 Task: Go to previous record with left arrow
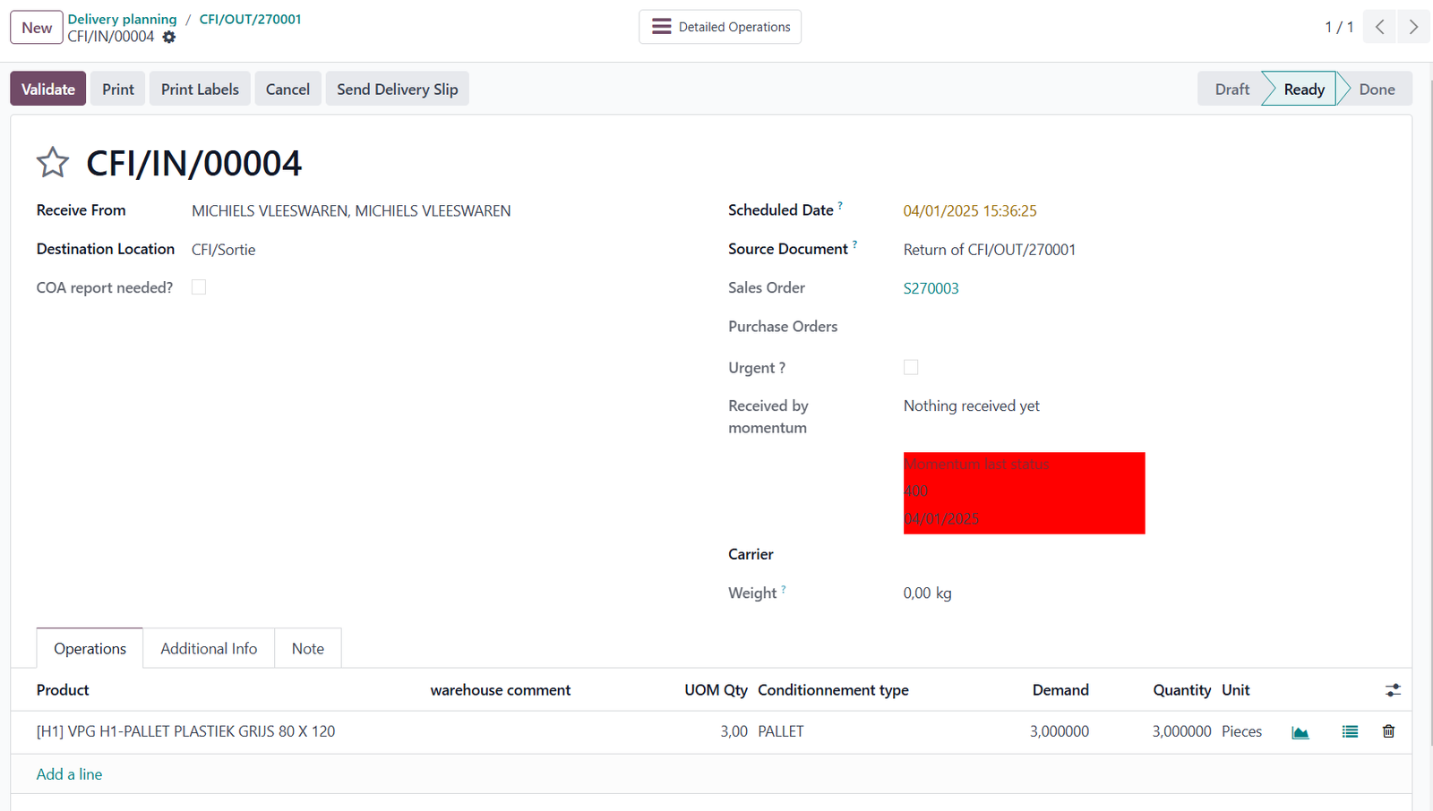tap(1380, 27)
